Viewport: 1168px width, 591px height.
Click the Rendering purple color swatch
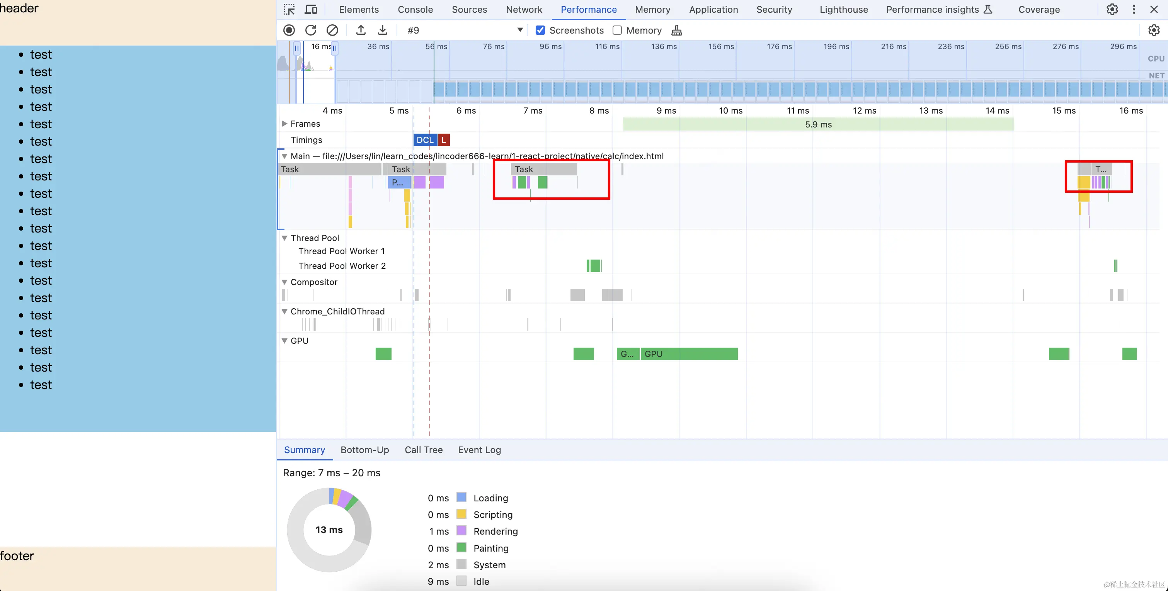pyautogui.click(x=461, y=531)
